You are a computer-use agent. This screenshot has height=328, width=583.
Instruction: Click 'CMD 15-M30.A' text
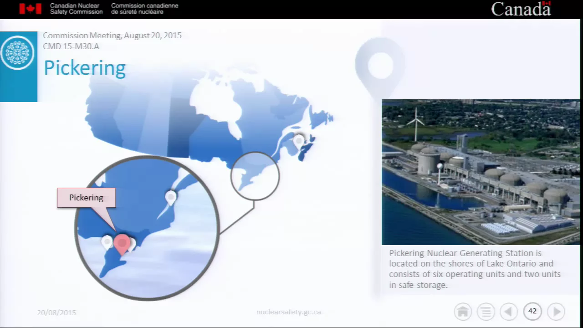pos(71,46)
